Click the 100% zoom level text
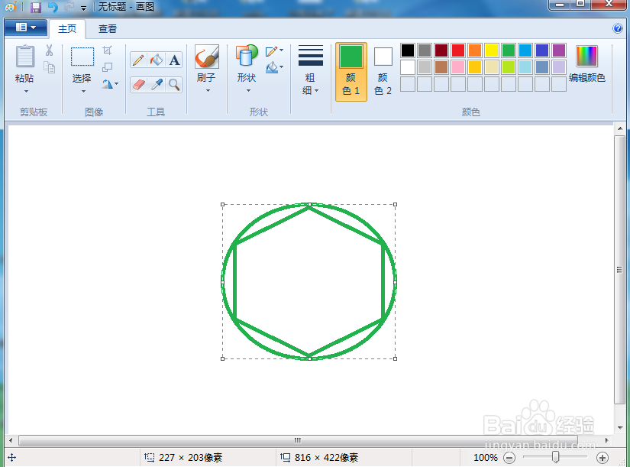The image size is (630, 467). pyautogui.click(x=486, y=458)
